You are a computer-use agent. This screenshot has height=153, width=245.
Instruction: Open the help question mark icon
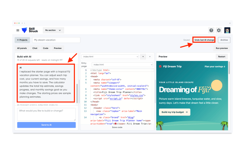[211, 30]
